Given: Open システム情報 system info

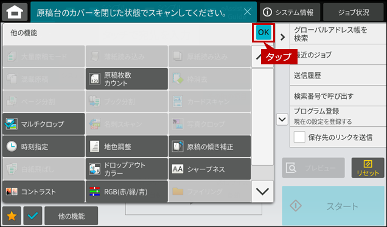Looking at the screenshot, I should click(290, 12).
